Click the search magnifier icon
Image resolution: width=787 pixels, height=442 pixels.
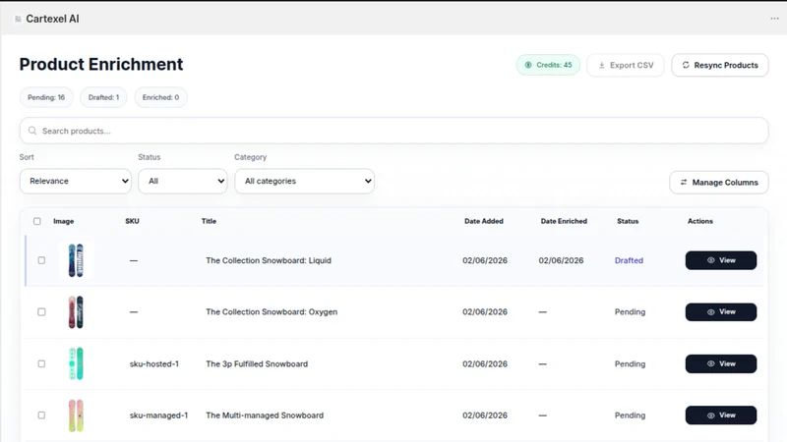tap(32, 131)
